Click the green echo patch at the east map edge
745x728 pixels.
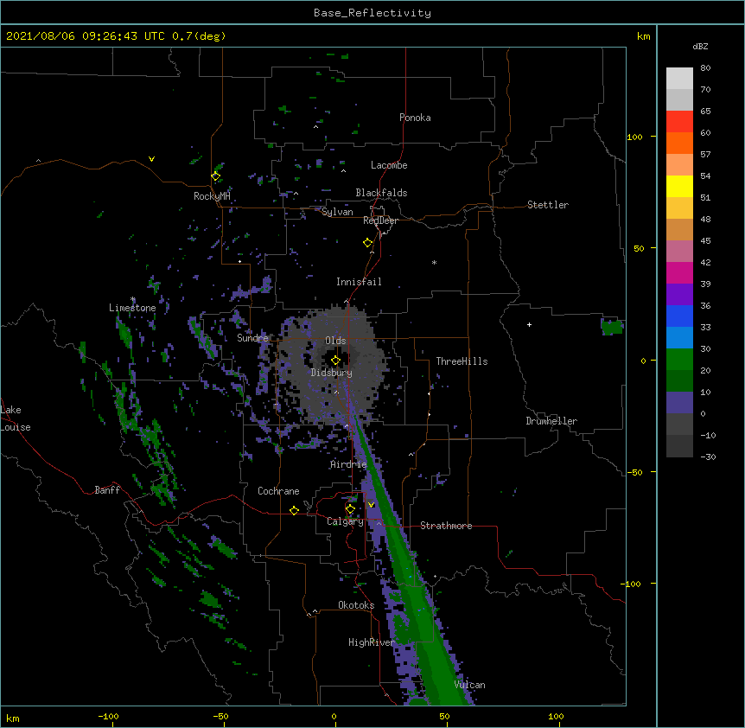tap(612, 327)
